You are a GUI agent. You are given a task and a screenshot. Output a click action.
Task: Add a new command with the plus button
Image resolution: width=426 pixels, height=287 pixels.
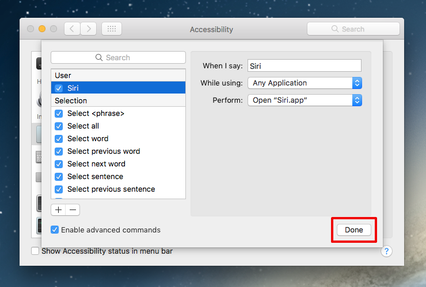pos(58,210)
